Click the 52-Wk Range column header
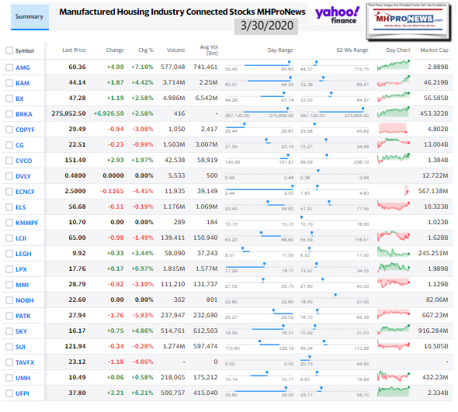The image size is (458, 412). (x=352, y=50)
